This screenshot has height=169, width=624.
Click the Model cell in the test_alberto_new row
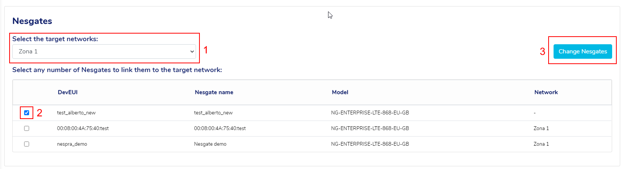click(370, 113)
